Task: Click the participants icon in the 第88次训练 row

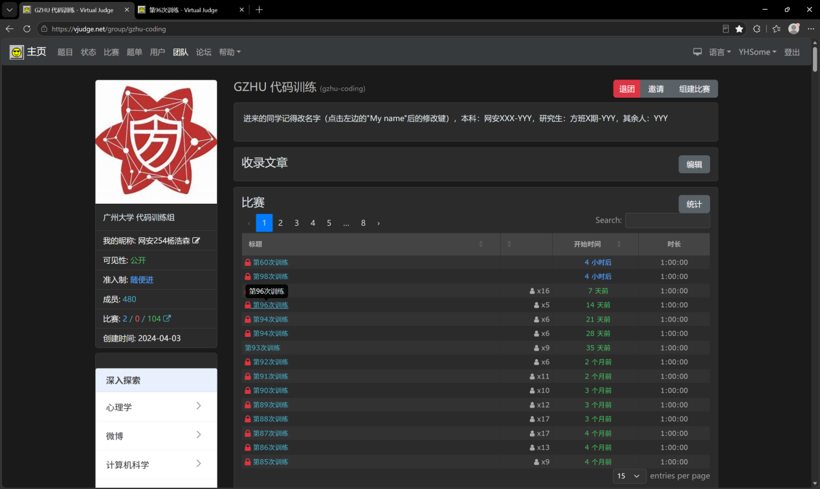Action: [x=533, y=419]
